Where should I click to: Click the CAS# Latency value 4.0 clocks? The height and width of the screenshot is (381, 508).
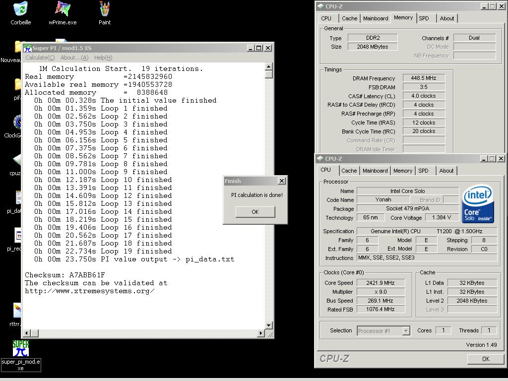point(424,96)
